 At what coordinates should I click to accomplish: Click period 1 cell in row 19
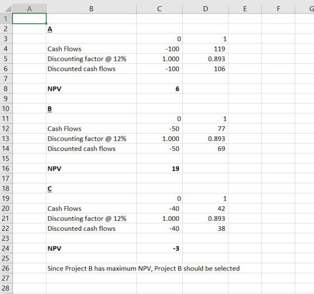[x=205, y=198]
